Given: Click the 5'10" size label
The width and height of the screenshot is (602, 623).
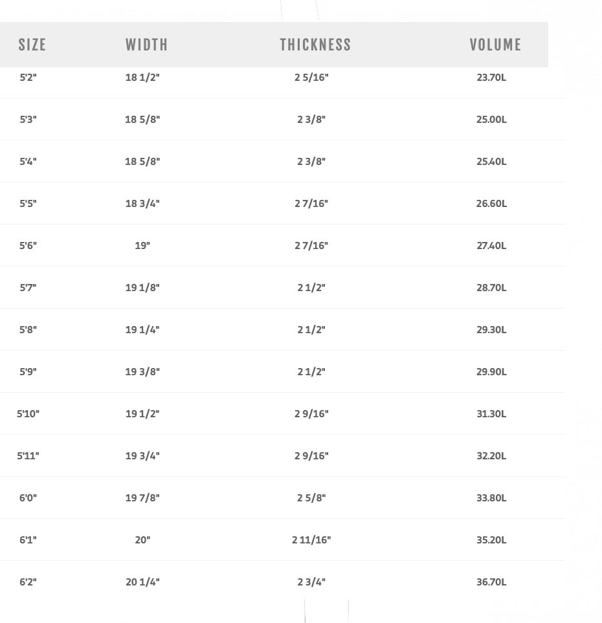Looking at the screenshot, I should (28, 414).
